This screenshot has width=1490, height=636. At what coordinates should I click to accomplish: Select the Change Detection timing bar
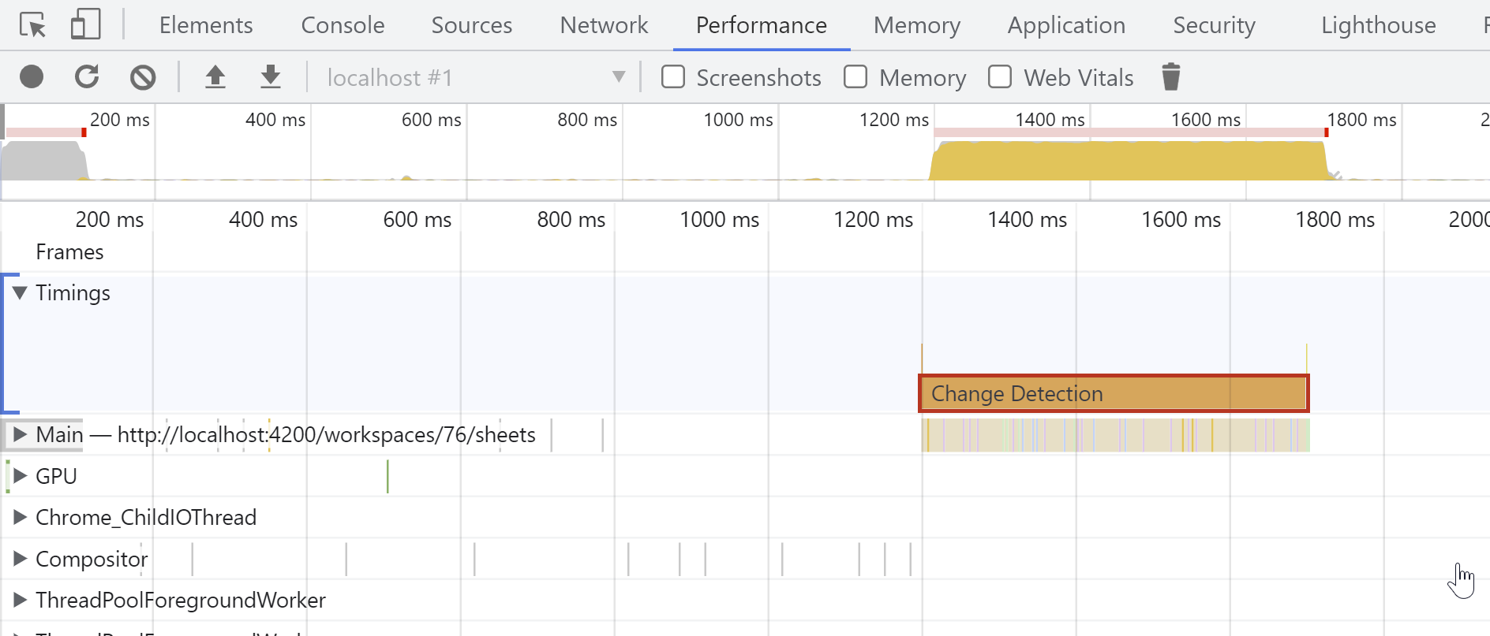click(x=1114, y=393)
